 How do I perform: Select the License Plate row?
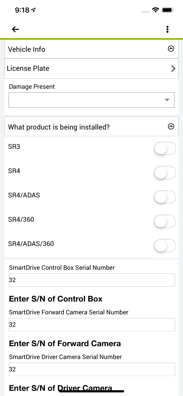point(79,68)
